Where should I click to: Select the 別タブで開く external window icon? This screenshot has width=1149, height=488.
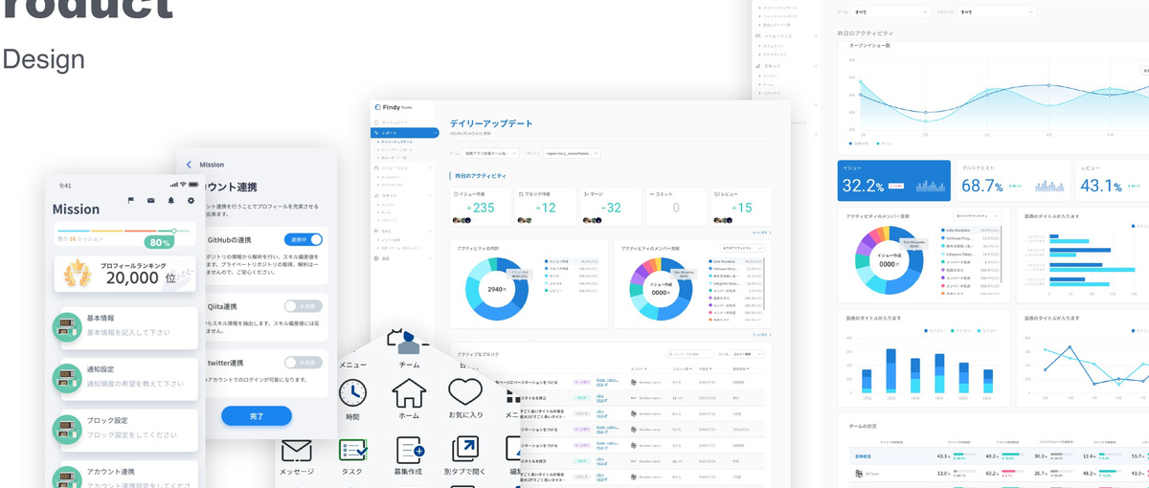[x=465, y=450]
